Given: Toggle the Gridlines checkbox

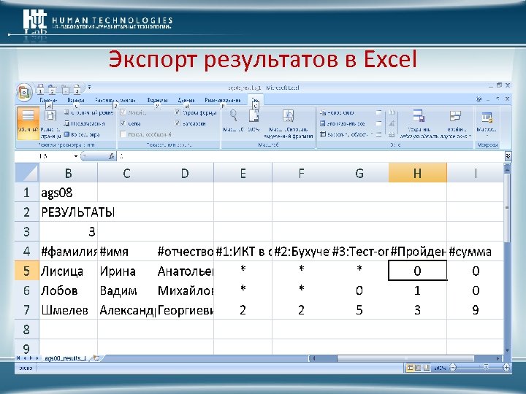Looking at the screenshot, I should click(x=123, y=123).
